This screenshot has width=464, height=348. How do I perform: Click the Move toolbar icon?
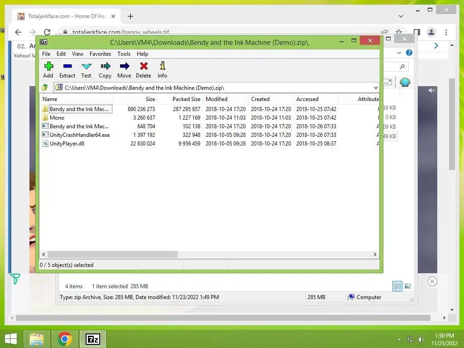pyautogui.click(x=125, y=66)
